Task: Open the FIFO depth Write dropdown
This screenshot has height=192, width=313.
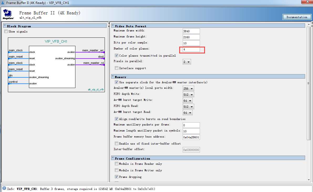Action: 188,95
